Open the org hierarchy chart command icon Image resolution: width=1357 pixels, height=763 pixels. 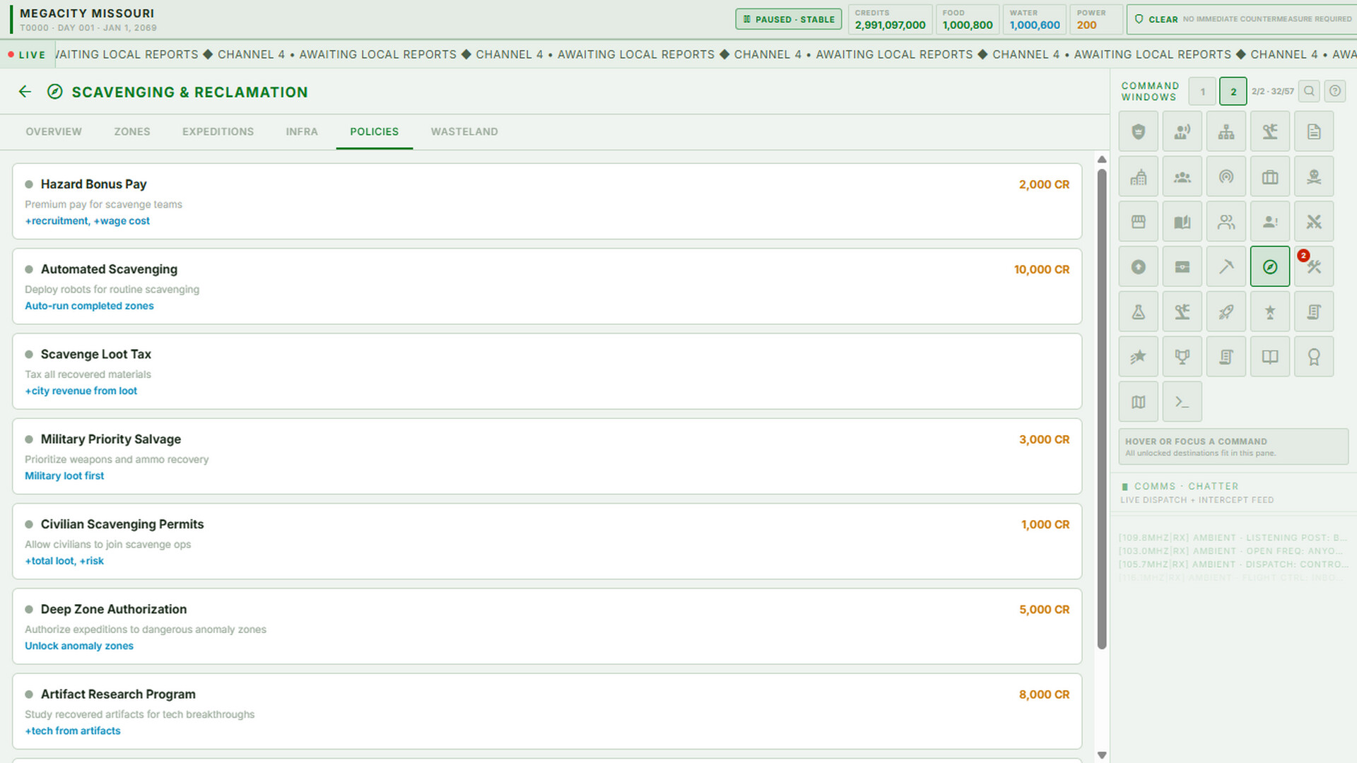coord(1226,131)
